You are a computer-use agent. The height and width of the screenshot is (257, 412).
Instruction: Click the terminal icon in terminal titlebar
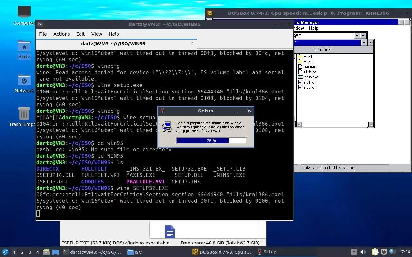40,24
